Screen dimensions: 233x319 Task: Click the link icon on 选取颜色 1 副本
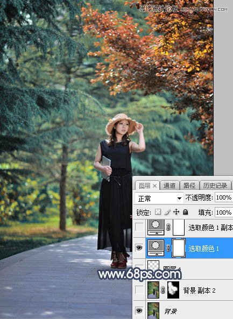click(168, 227)
